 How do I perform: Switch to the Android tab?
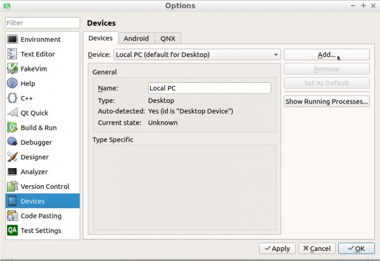[x=136, y=39]
